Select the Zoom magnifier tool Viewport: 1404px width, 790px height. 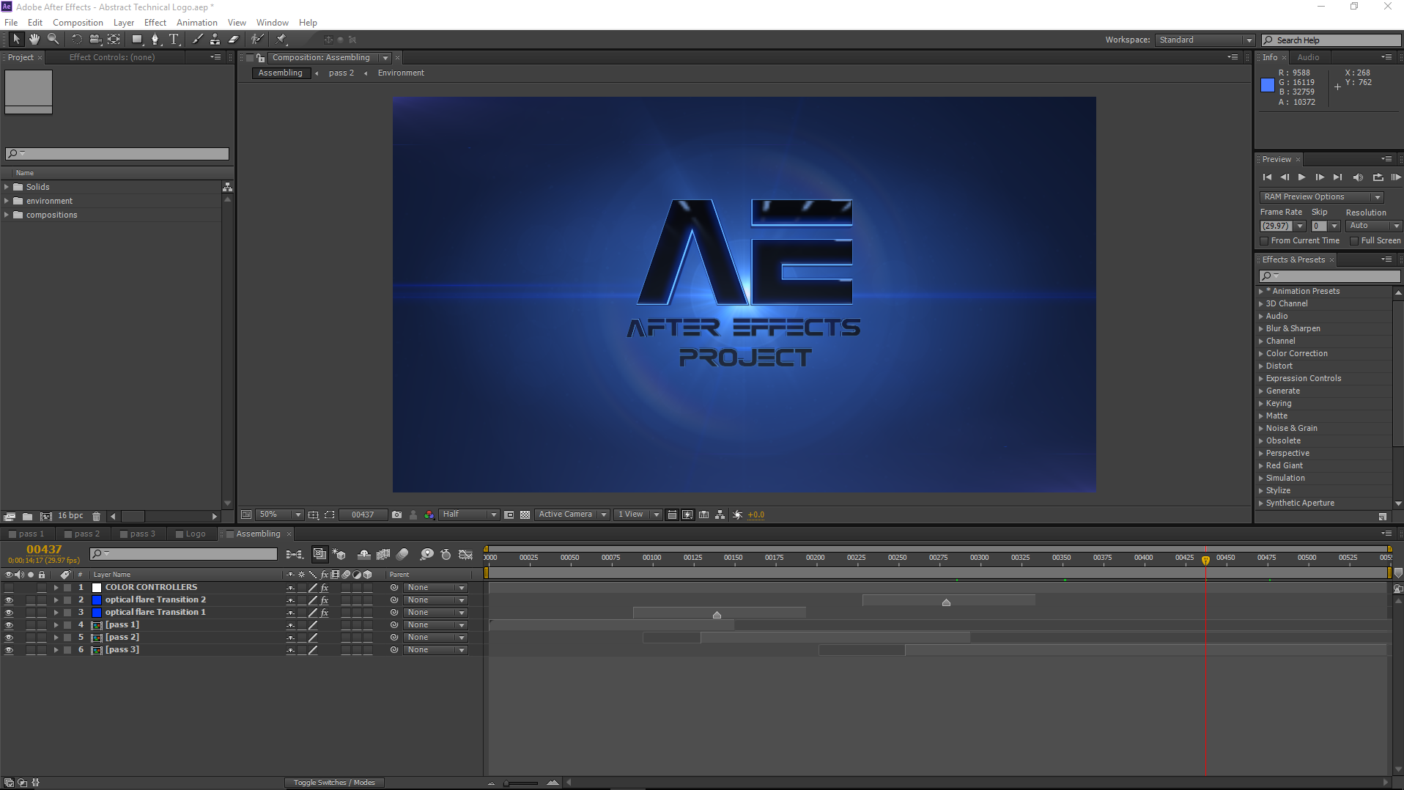click(53, 40)
